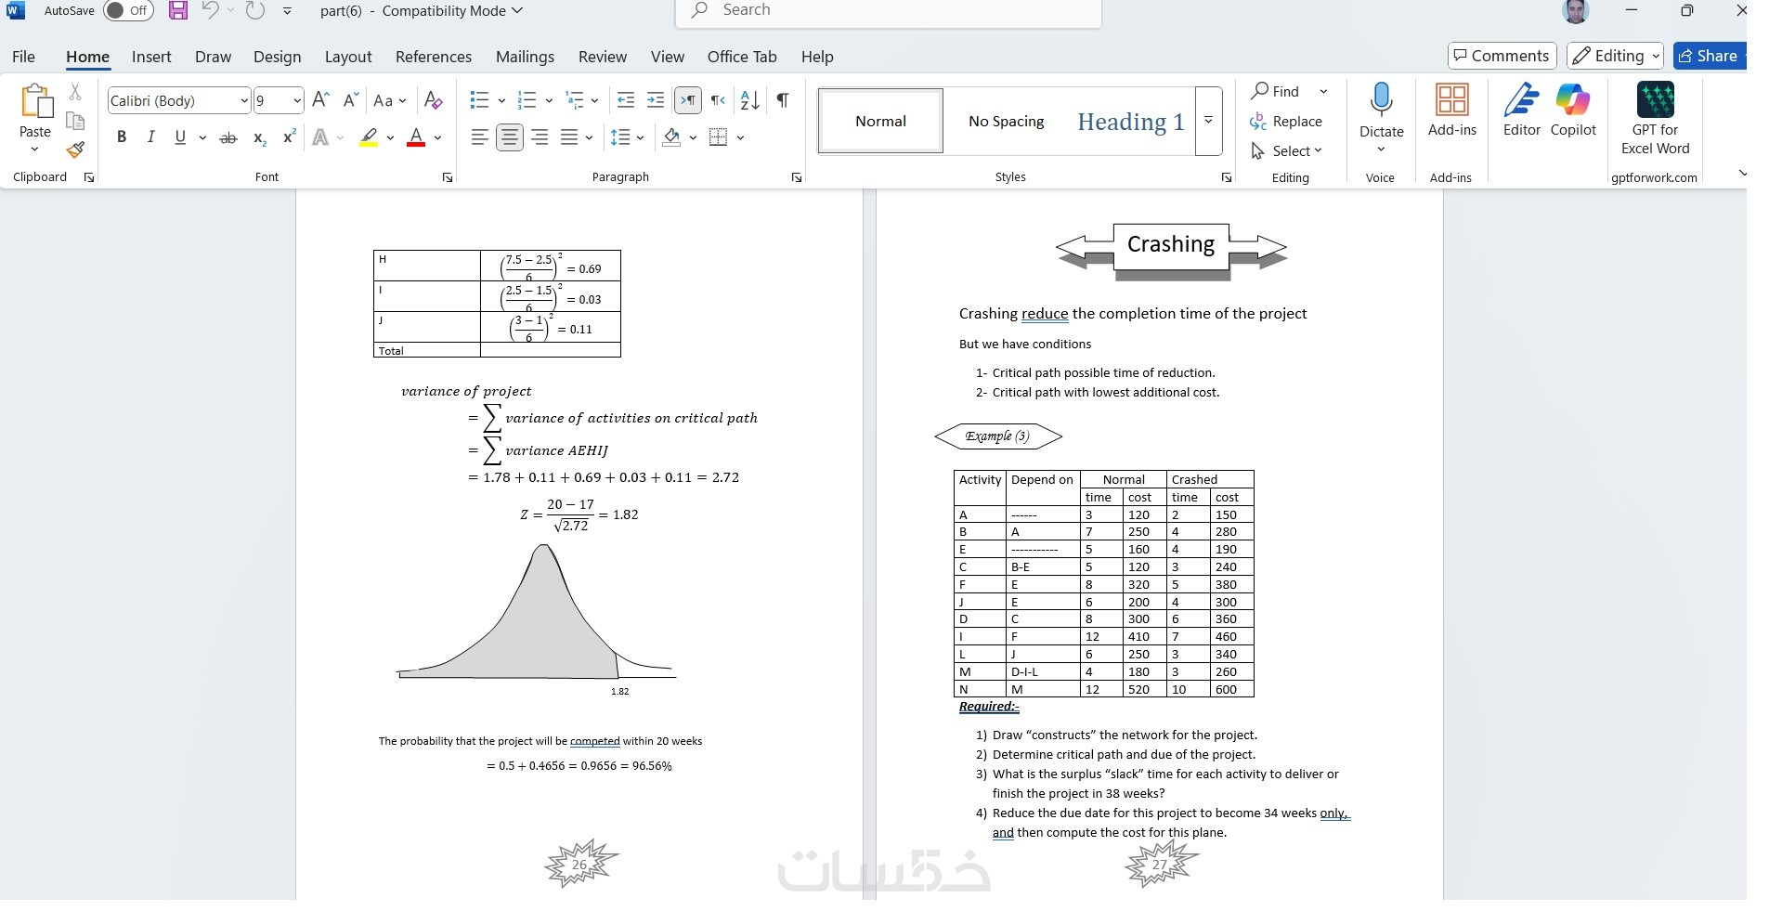The image size is (1769, 911).
Task: Switch to the References tab
Action: (434, 57)
